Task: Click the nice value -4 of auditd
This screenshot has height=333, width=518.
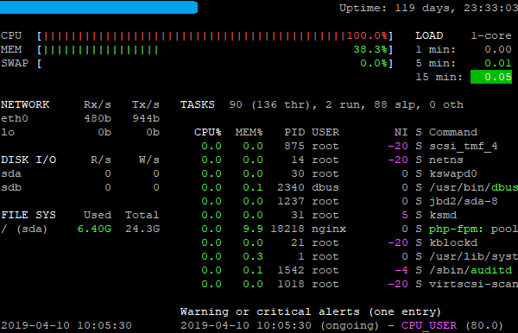Action: pos(401,270)
